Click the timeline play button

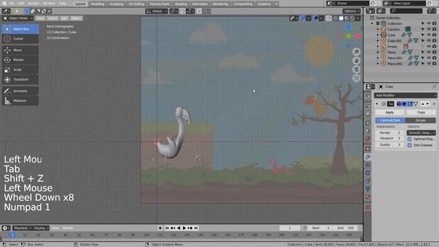coord(184,228)
